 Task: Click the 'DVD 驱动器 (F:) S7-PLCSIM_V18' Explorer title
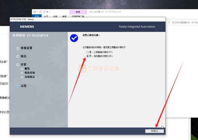(x=105, y=12)
